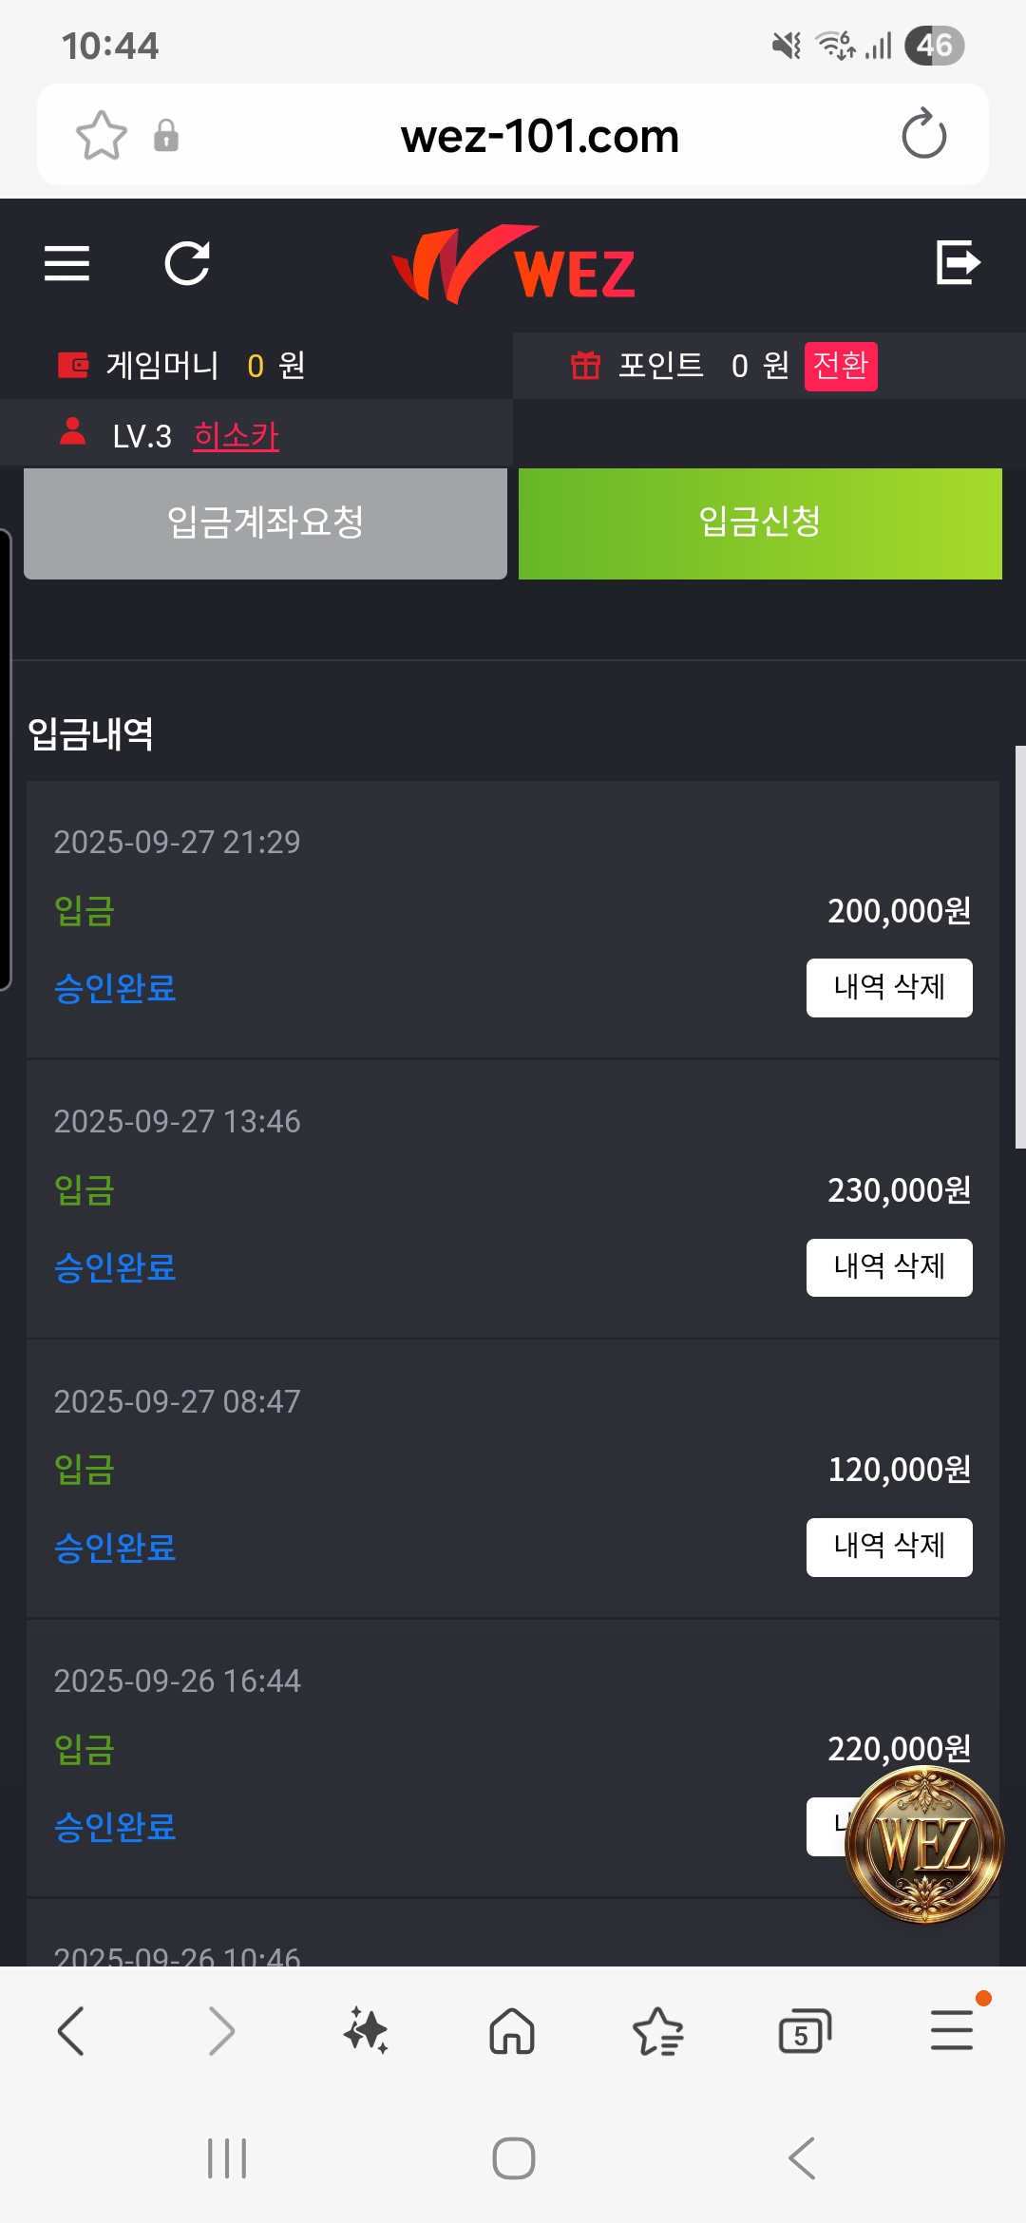Open browser more-options menu
This screenshot has width=1026, height=2223.
coord(951,2031)
